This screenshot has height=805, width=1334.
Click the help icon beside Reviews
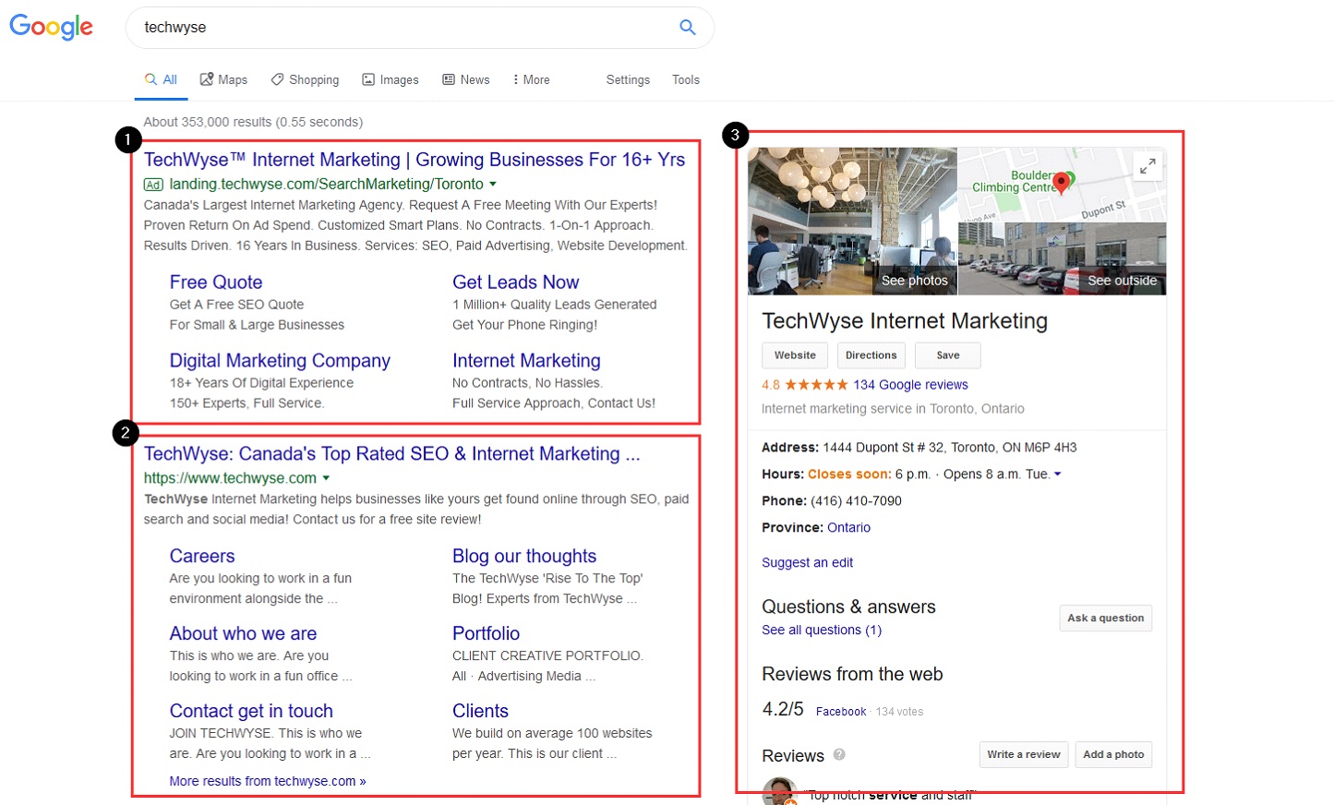tap(839, 754)
